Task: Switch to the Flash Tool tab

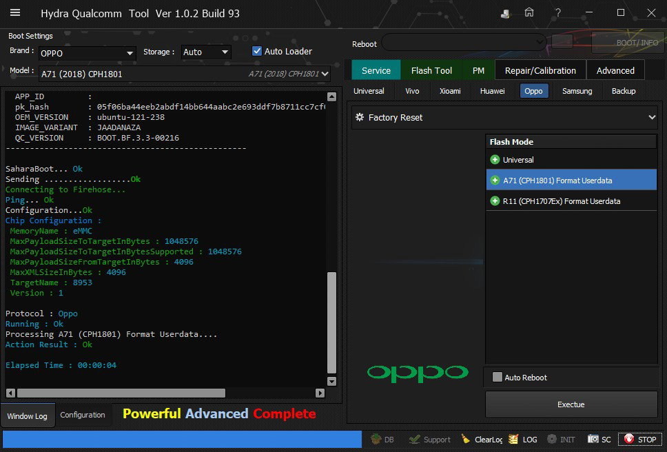Action: coord(431,70)
